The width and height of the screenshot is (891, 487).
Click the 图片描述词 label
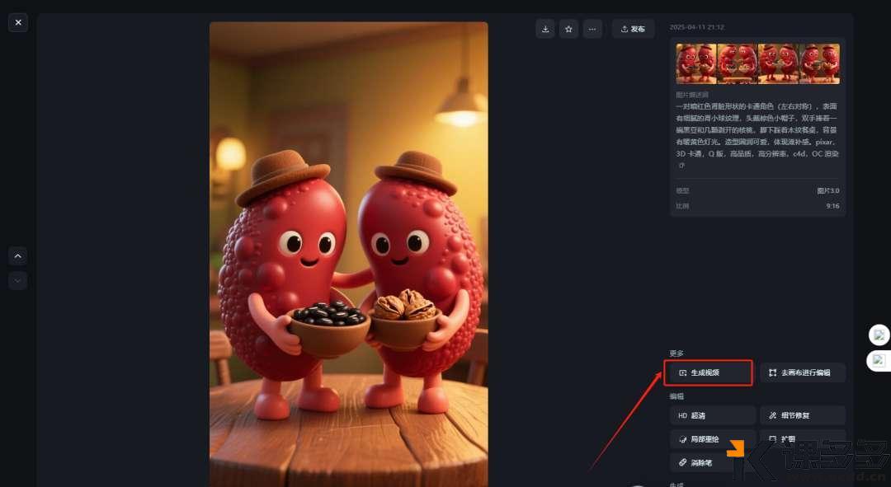pos(692,95)
